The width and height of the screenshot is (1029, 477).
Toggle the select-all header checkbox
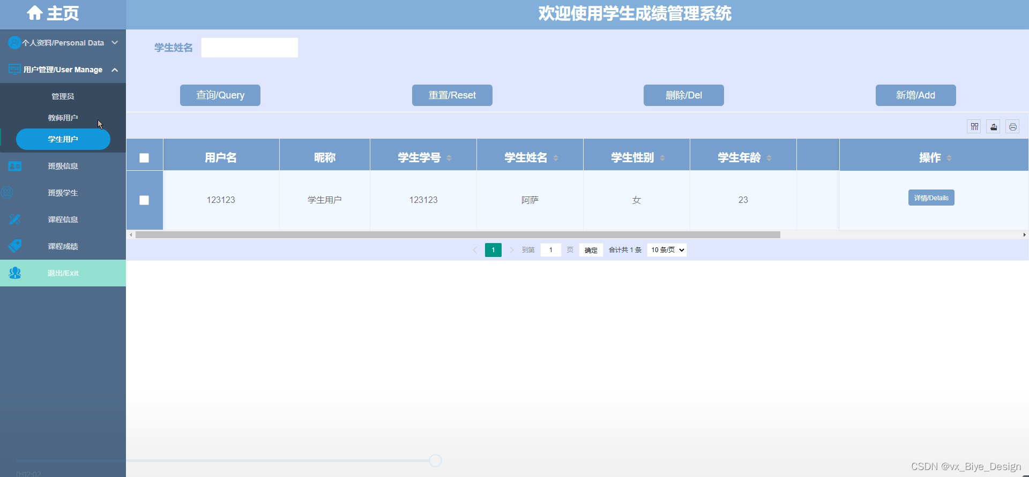(144, 158)
